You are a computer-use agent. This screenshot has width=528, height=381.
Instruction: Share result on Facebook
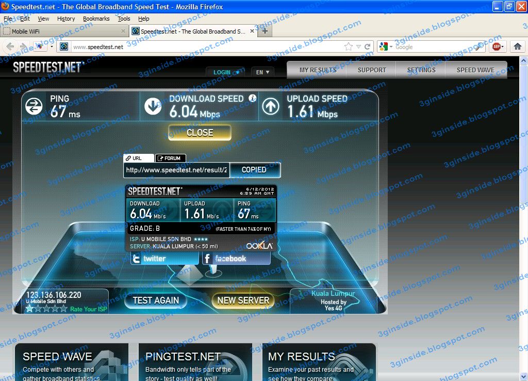pyautogui.click(x=236, y=259)
